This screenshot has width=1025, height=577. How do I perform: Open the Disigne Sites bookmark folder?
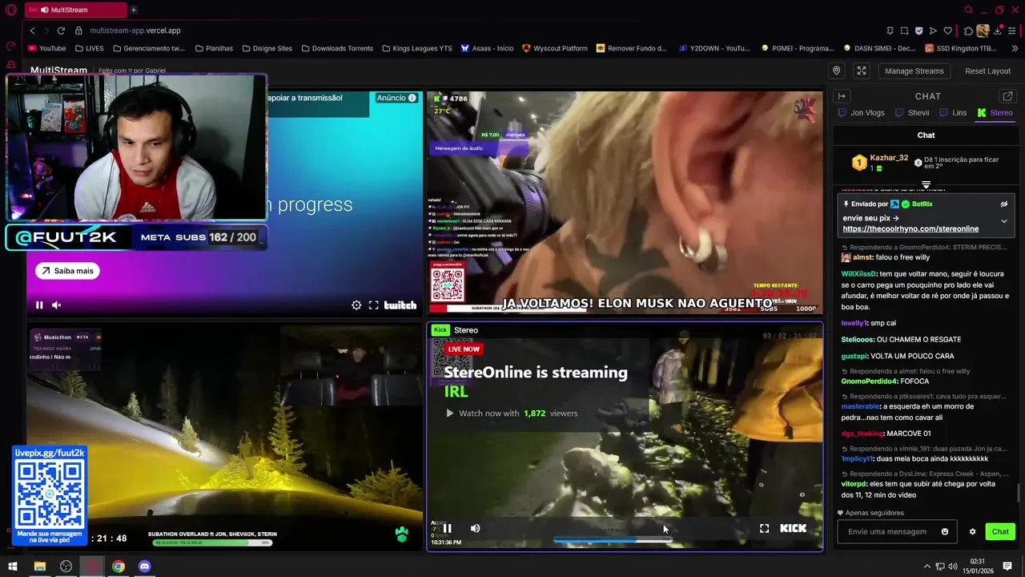tap(267, 48)
